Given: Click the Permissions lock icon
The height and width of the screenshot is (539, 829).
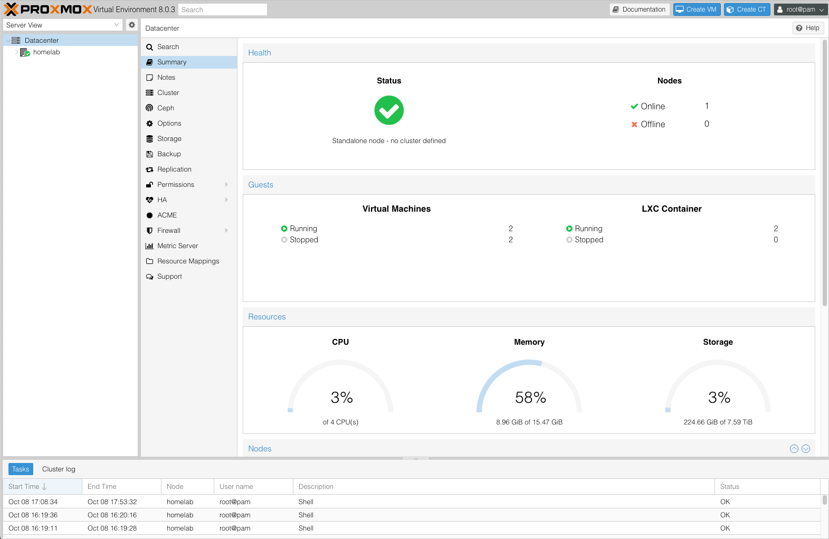Looking at the screenshot, I should pos(150,185).
